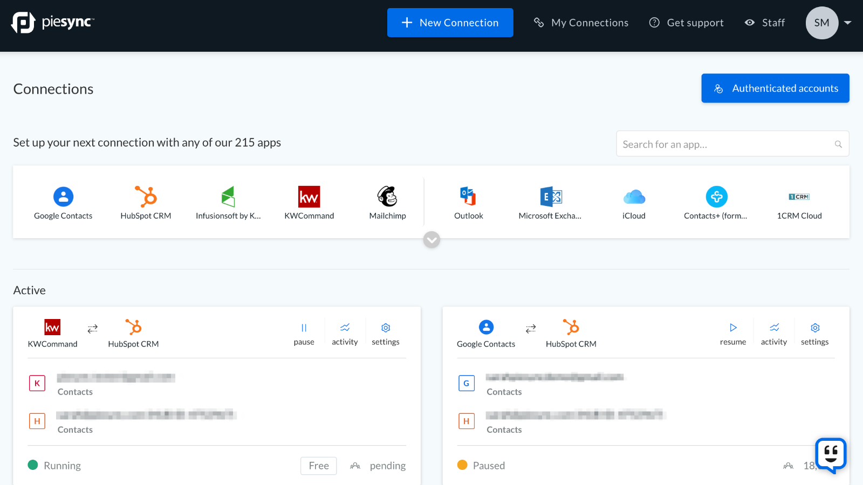Resume the Google Contacts connection

[x=733, y=334]
